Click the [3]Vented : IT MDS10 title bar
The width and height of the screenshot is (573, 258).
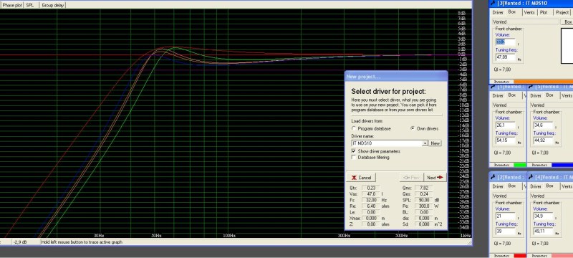click(531, 4)
